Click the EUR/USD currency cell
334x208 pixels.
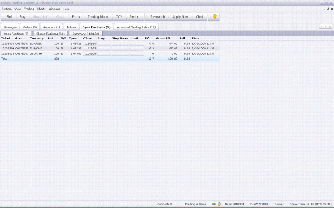click(36, 44)
